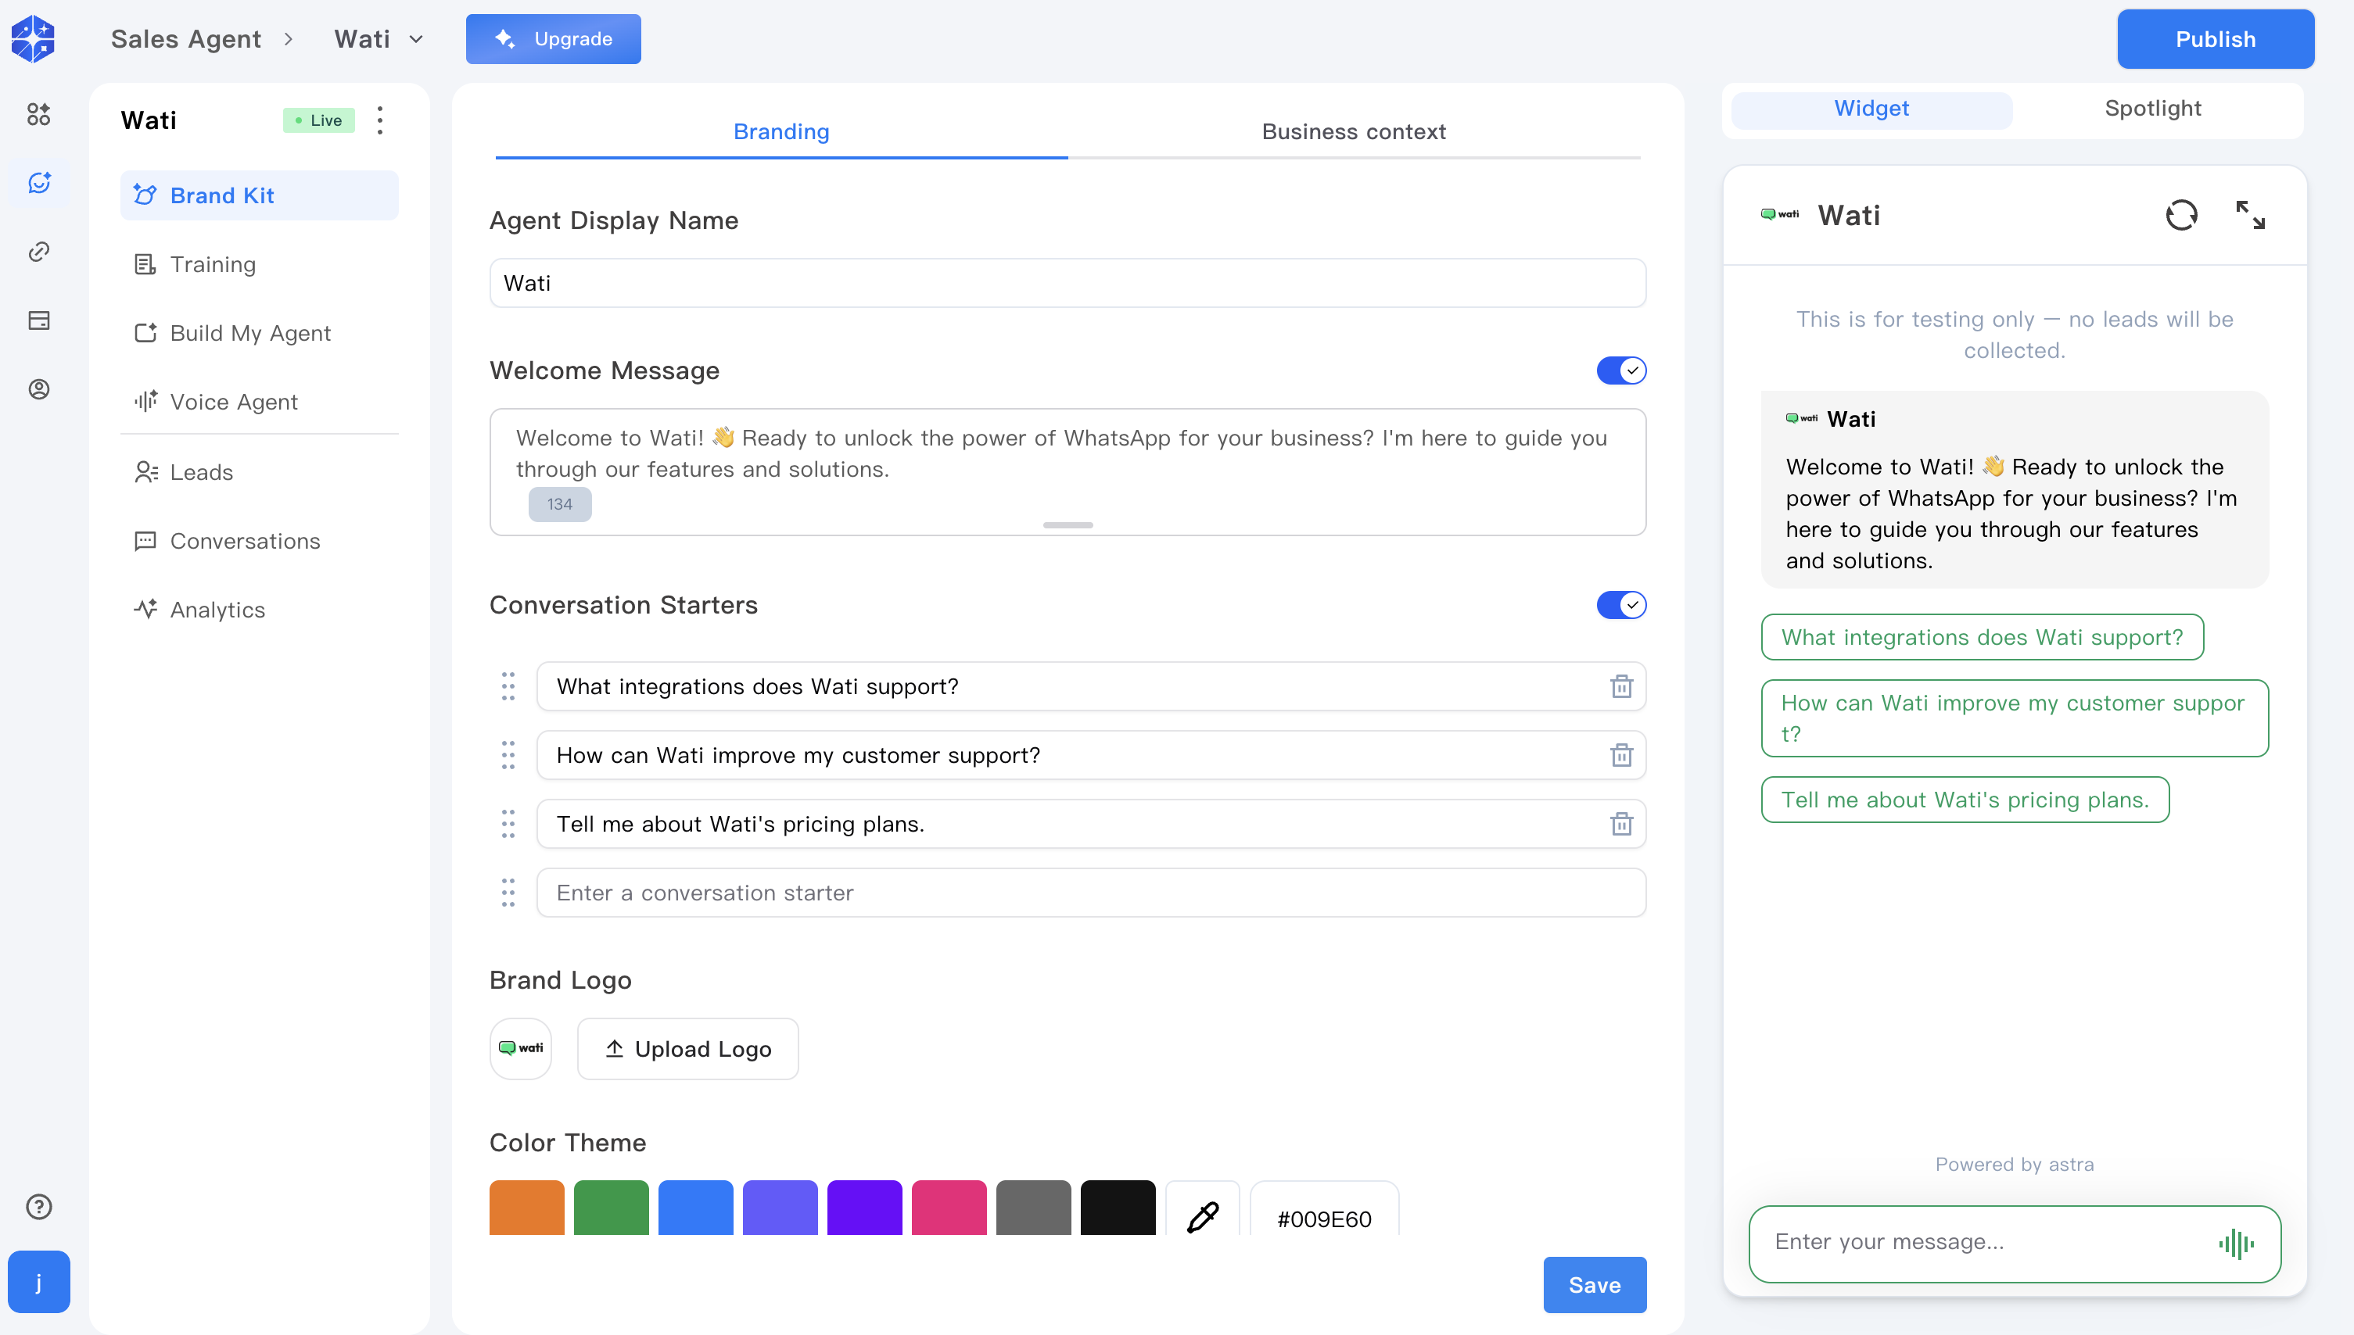Delete the 'What integrations does Wati support?' starter
Image resolution: width=2354 pixels, height=1335 pixels.
(x=1621, y=687)
